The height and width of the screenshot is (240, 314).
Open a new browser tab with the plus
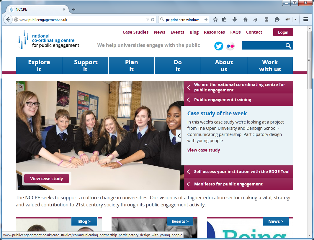click(x=73, y=9)
